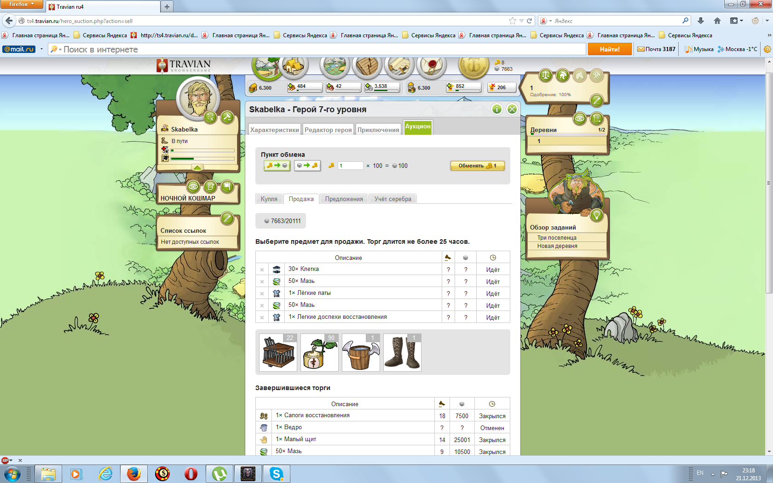Select the ointment plant item thumbnail
The width and height of the screenshot is (773, 483).
(319, 352)
